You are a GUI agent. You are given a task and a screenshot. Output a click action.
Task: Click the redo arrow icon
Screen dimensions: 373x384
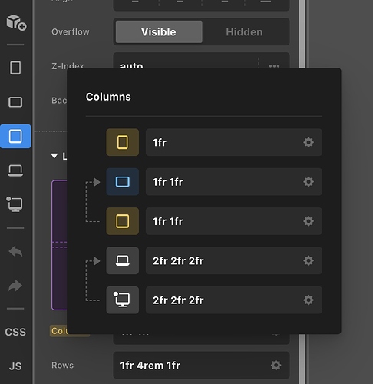click(15, 286)
